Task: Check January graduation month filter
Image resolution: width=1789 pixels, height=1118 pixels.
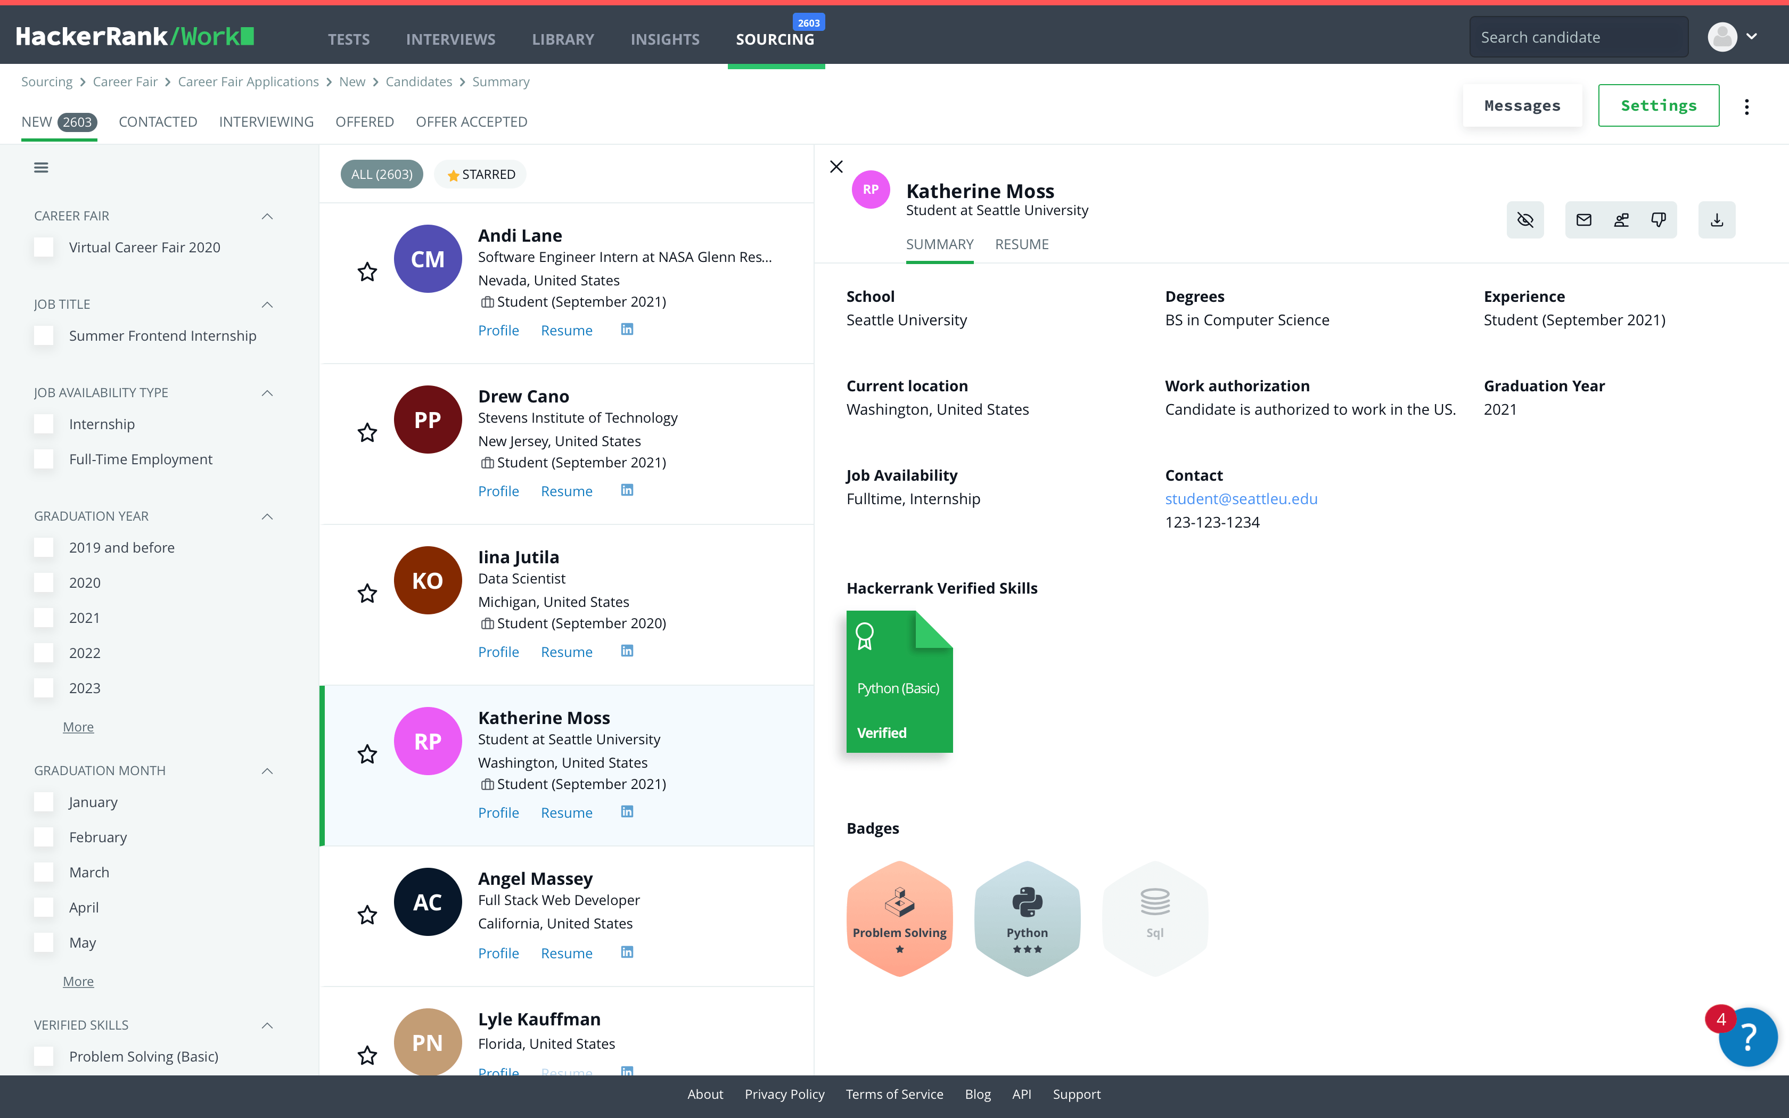Action: pyautogui.click(x=44, y=802)
